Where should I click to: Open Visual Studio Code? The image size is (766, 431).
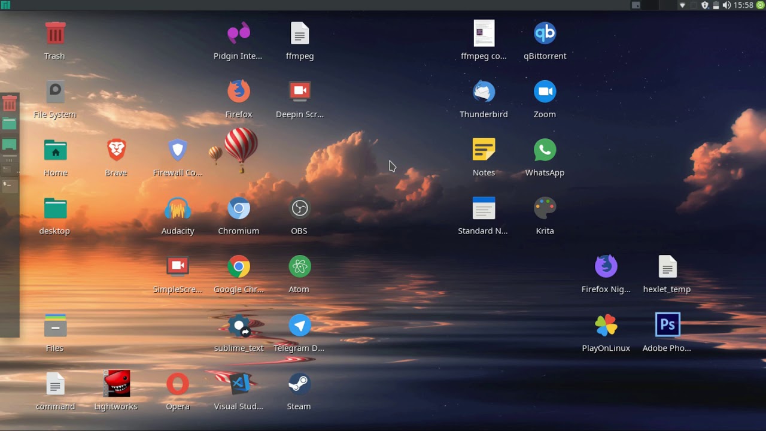[x=239, y=384]
